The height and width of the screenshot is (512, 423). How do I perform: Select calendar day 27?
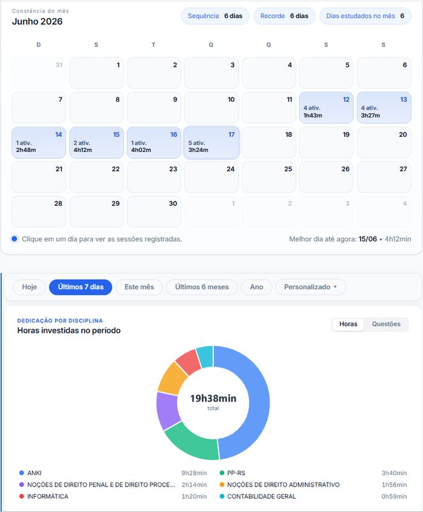[384, 177]
